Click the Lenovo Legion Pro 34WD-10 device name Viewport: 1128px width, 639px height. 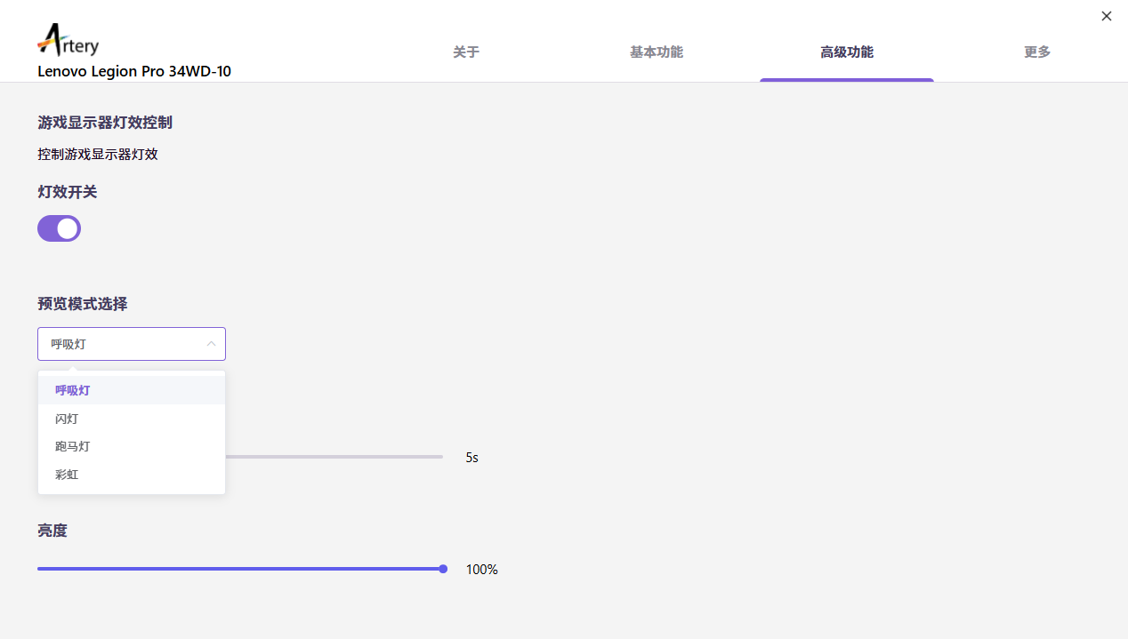[x=134, y=71]
